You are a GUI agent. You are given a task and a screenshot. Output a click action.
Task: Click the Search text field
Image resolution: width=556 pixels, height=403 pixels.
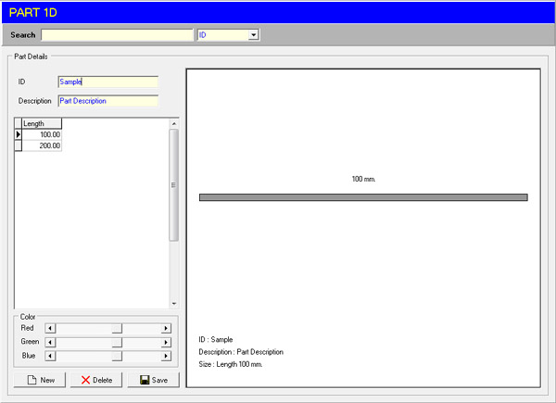pos(117,34)
